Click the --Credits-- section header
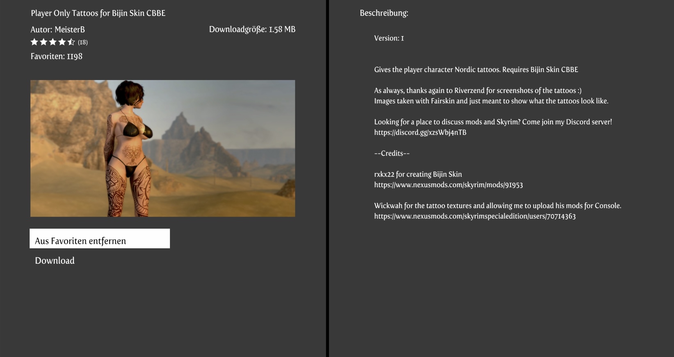The height and width of the screenshot is (357, 674). (392, 154)
